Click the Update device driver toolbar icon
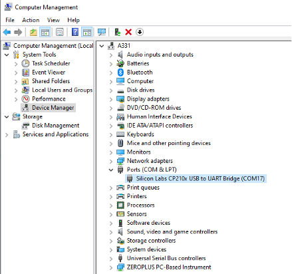The width and height of the screenshot is (292, 274). click(118, 32)
